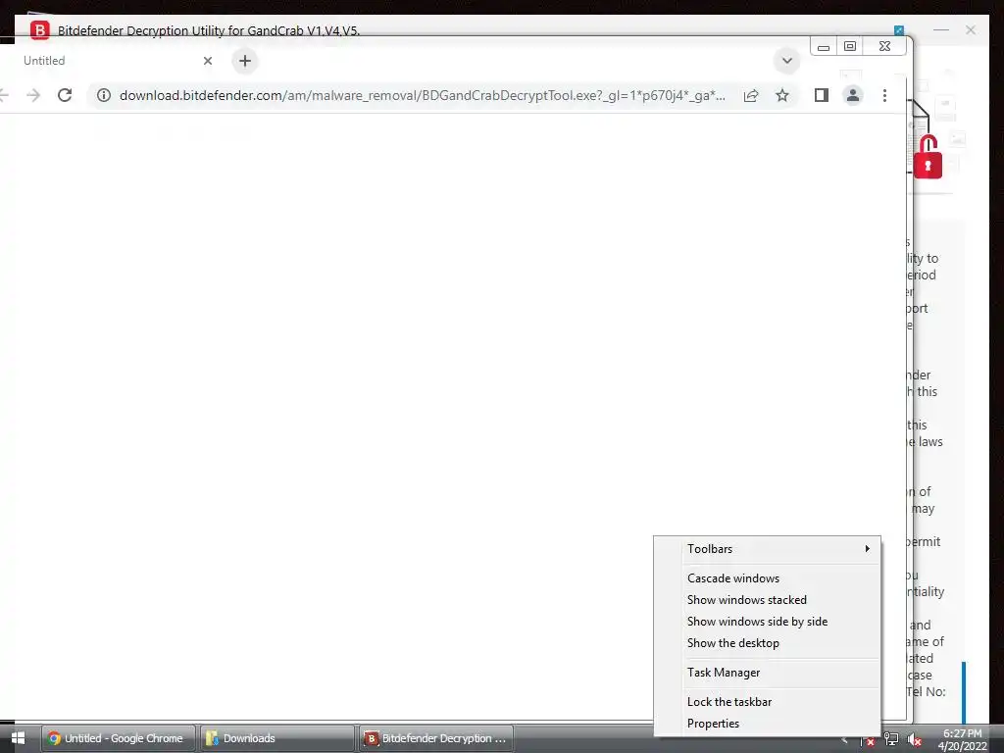Focus the download.bitdefender.com address bar
1004x753 pixels.
pyautogui.click(x=423, y=95)
